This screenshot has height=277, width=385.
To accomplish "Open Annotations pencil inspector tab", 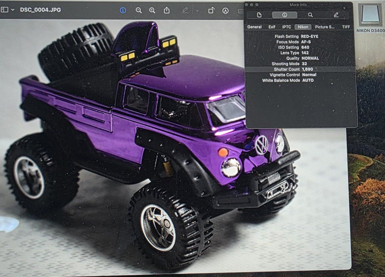I will coord(336,15).
